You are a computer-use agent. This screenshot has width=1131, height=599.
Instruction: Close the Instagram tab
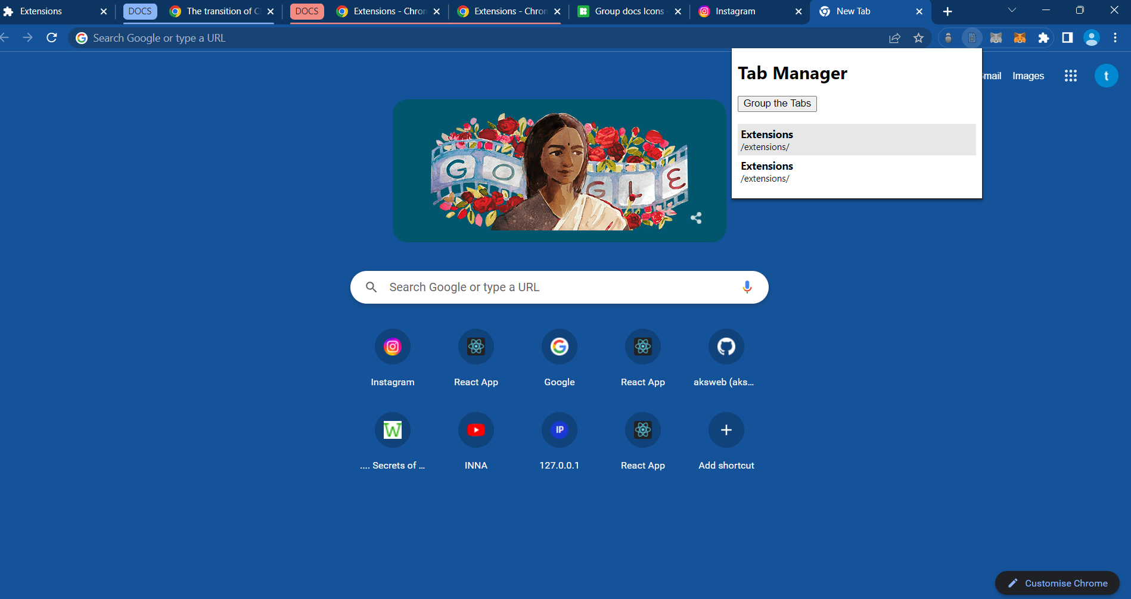[x=798, y=11]
